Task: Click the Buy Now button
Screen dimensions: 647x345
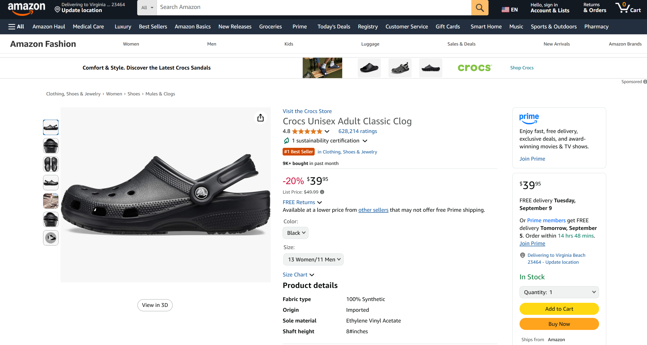Action: (x=559, y=324)
